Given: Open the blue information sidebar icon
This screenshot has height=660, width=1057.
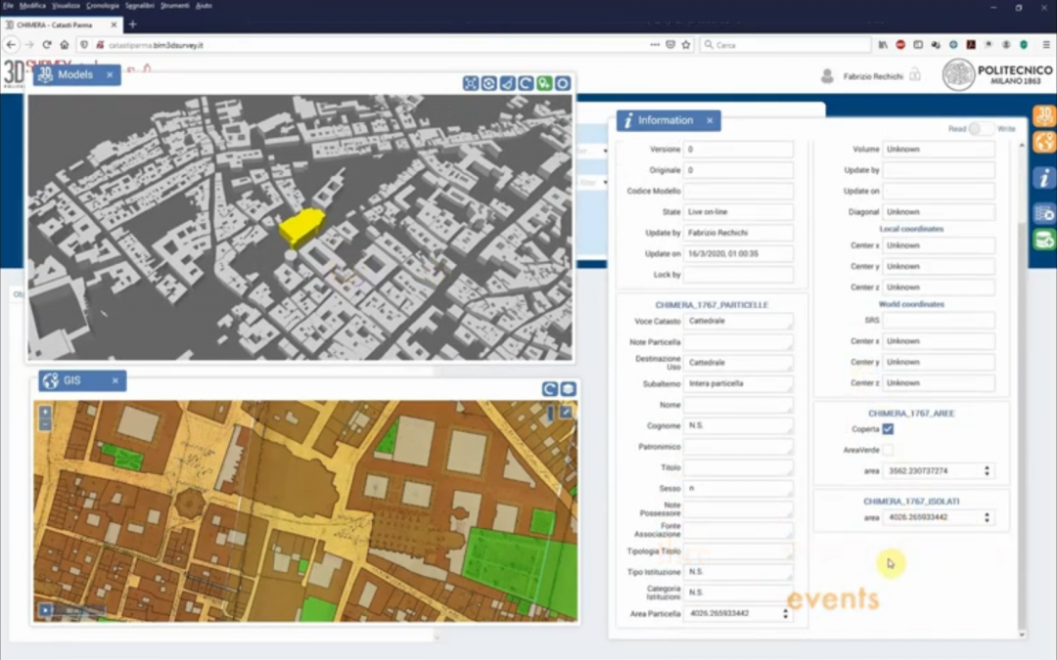Looking at the screenshot, I should (x=1044, y=178).
